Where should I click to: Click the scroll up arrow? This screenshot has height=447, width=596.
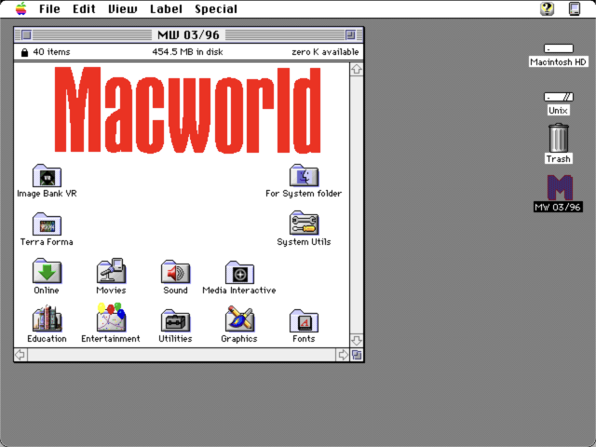pyautogui.click(x=356, y=70)
